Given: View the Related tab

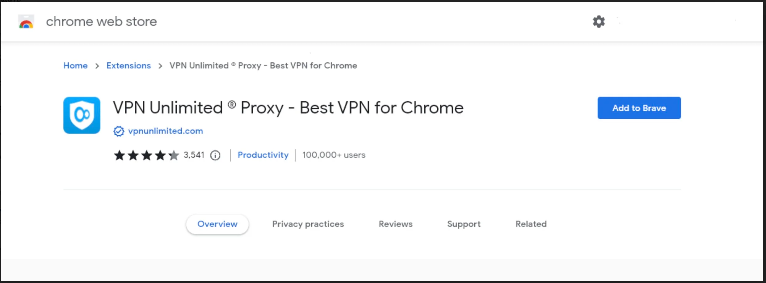Looking at the screenshot, I should pyautogui.click(x=531, y=224).
